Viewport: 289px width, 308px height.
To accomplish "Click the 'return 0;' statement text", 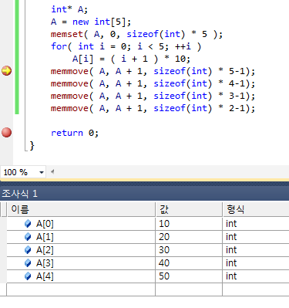I will [75, 133].
